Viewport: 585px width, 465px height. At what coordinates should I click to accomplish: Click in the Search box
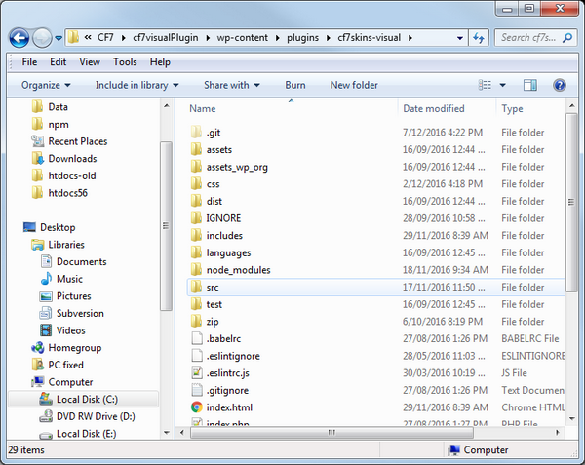tap(526, 38)
